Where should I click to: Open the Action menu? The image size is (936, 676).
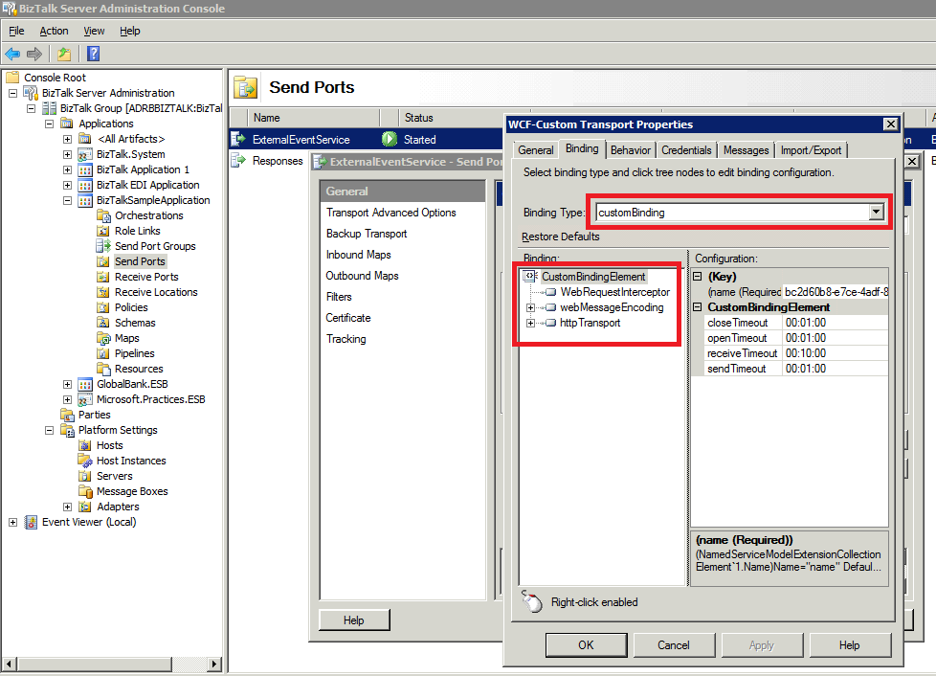point(54,31)
